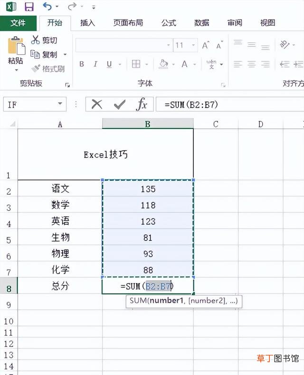This screenshot has width=304, height=375.
Task: Select row 8 header
Action: point(9,286)
